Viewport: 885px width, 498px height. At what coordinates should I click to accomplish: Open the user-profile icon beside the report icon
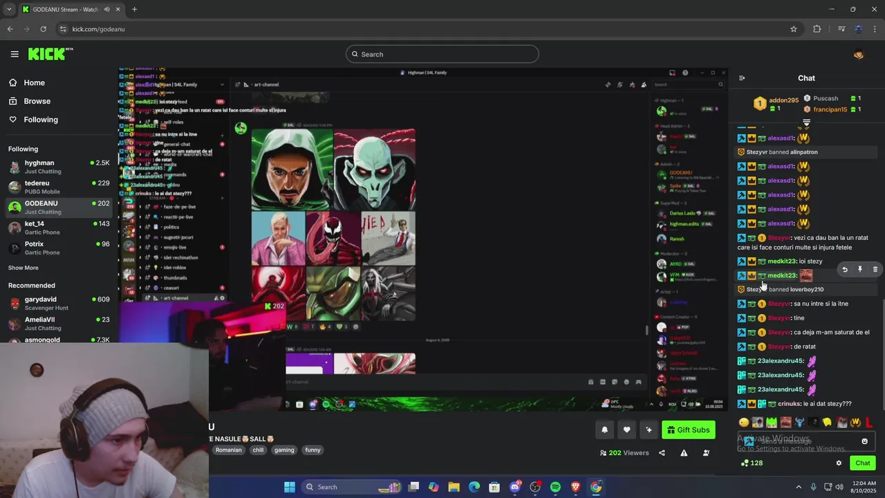[706, 453]
